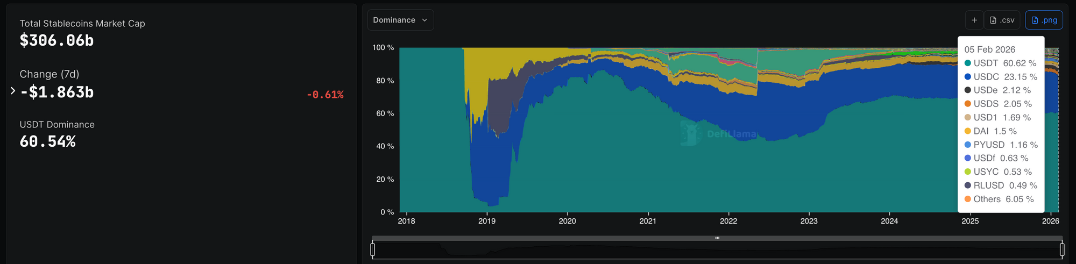Click the Total Stablecoins Market Cap label

click(82, 24)
